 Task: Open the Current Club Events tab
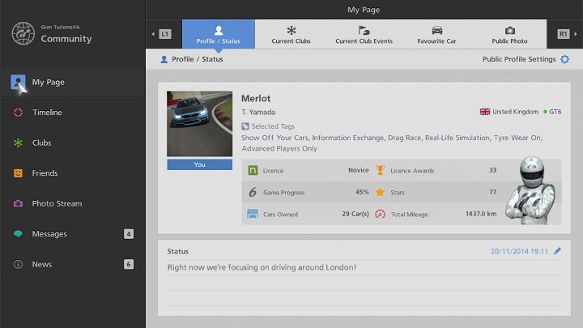pos(364,35)
